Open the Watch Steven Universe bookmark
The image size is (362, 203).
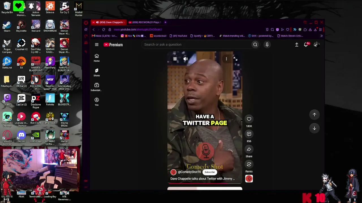click(290, 36)
